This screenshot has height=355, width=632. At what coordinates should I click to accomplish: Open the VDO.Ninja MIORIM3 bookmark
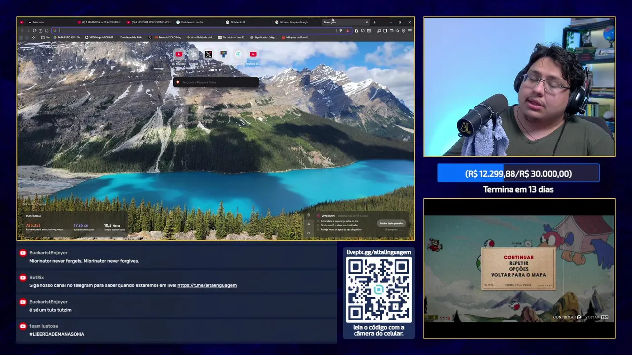(x=99, y=37)
